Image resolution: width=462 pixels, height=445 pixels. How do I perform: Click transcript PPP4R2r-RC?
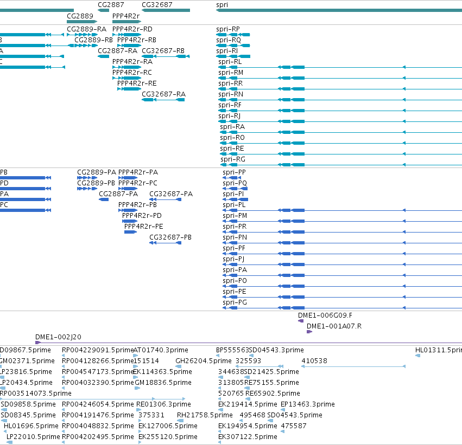132,73
